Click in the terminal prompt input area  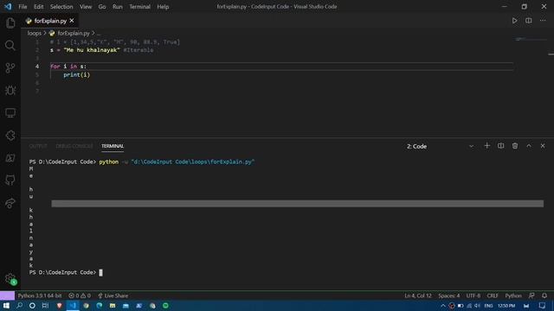point(100,272)
